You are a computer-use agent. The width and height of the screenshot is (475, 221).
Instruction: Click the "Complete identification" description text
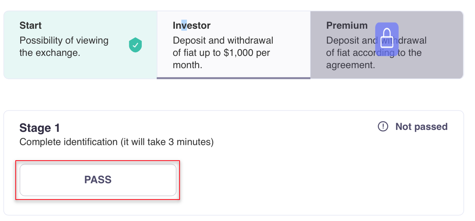[x=68, y=142]
